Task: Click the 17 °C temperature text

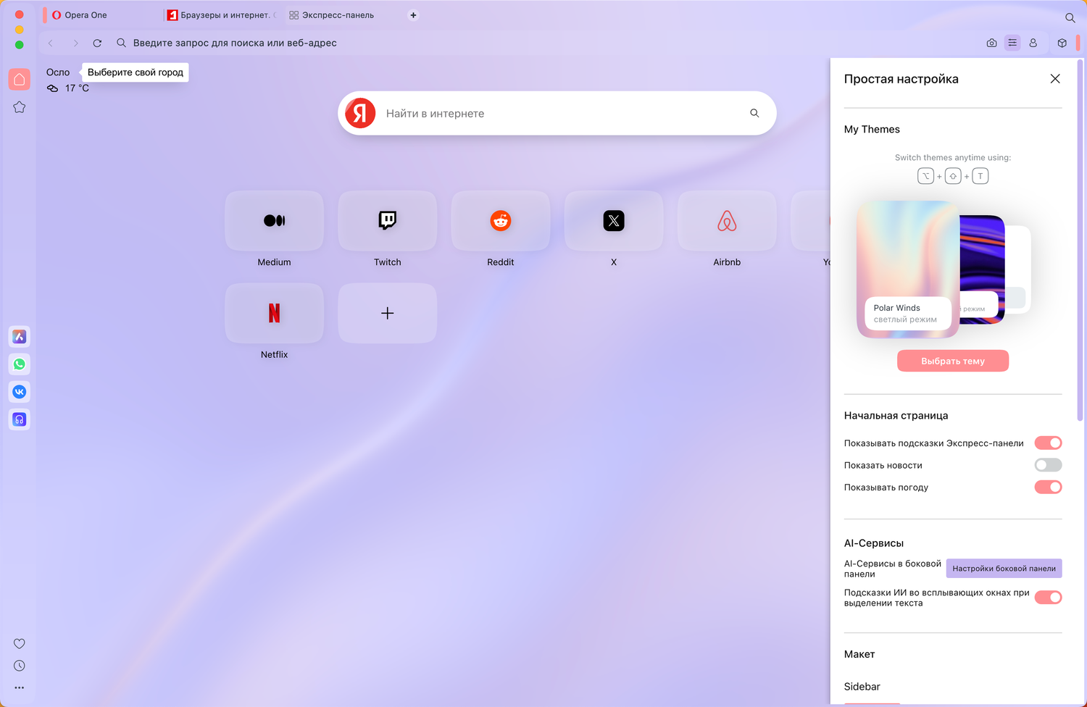Action: [77, 88]
